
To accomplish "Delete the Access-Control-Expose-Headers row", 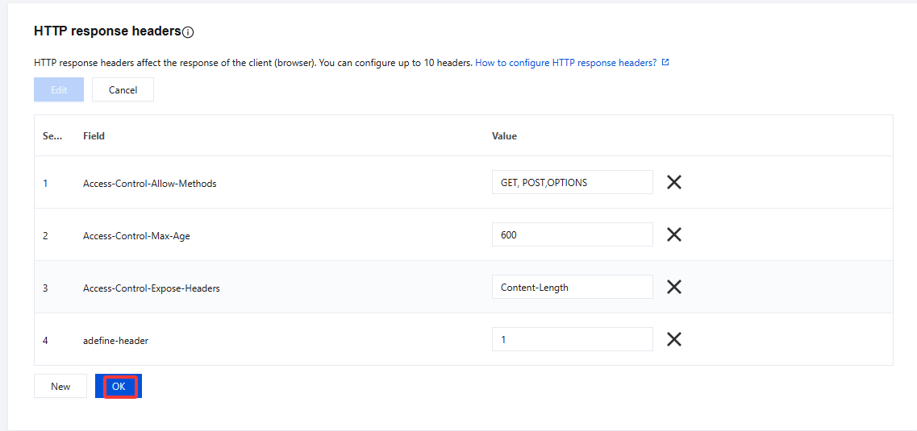I will point(674,287).
